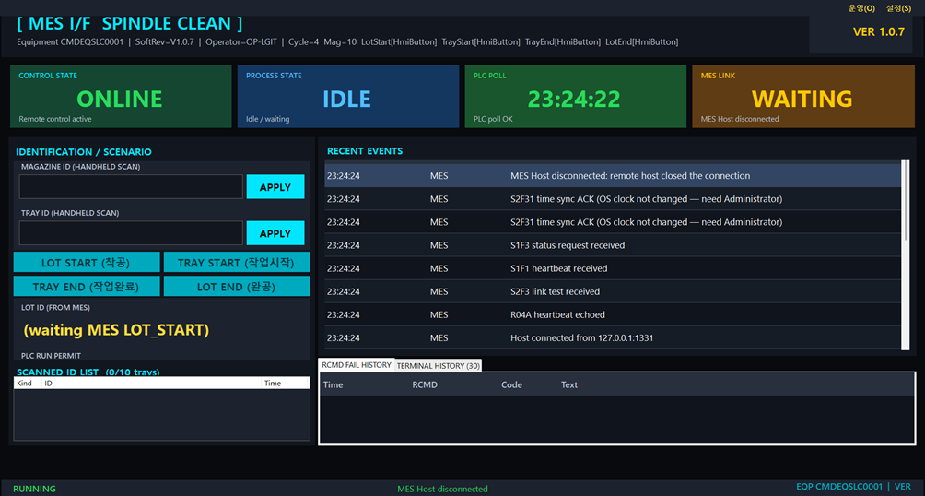Apply the Tray ID scan

pyautogui.click(x=275, y=232)
